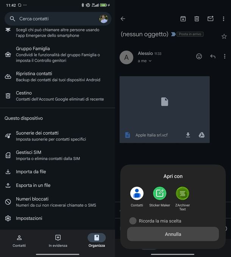This screenshot has height=257, width=231.
Task: Tap the Importa da file download icon
Action: tap(8, 172)
